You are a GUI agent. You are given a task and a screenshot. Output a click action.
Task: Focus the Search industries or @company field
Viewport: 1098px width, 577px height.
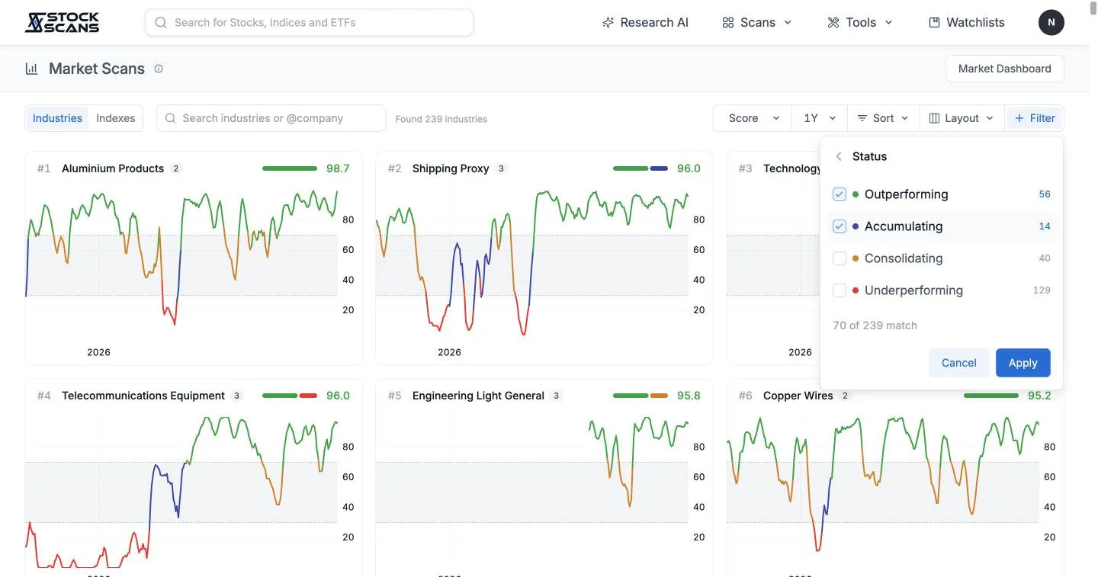click(271, 118)
